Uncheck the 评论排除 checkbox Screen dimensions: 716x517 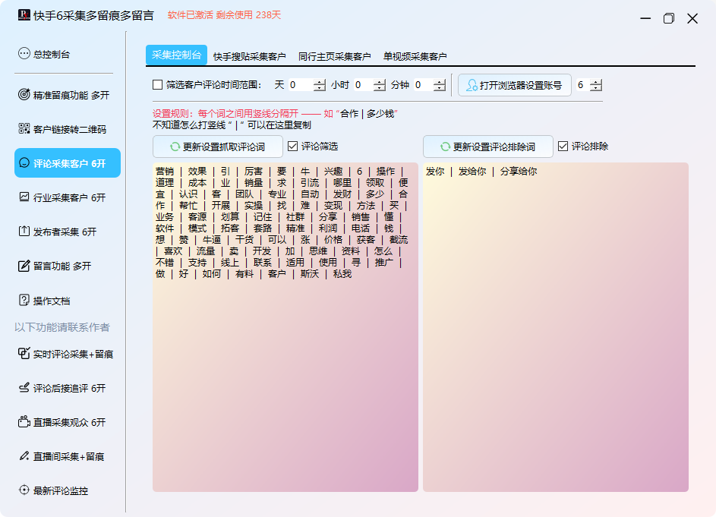coord(563,147)
